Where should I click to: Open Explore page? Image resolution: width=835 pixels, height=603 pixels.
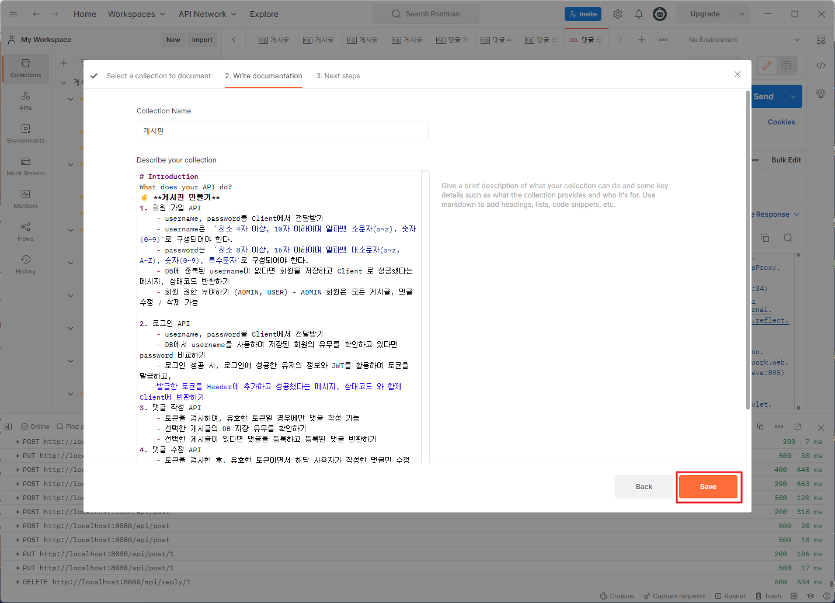(x=264, y=14)
